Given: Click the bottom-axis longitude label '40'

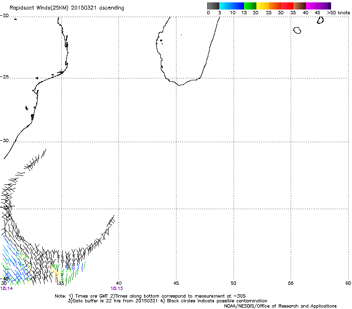Looking at the screenshot, I should (118, 283).
